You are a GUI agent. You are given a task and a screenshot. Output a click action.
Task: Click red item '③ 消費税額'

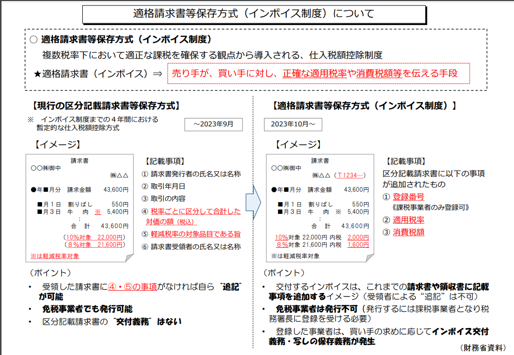[404, 232]
